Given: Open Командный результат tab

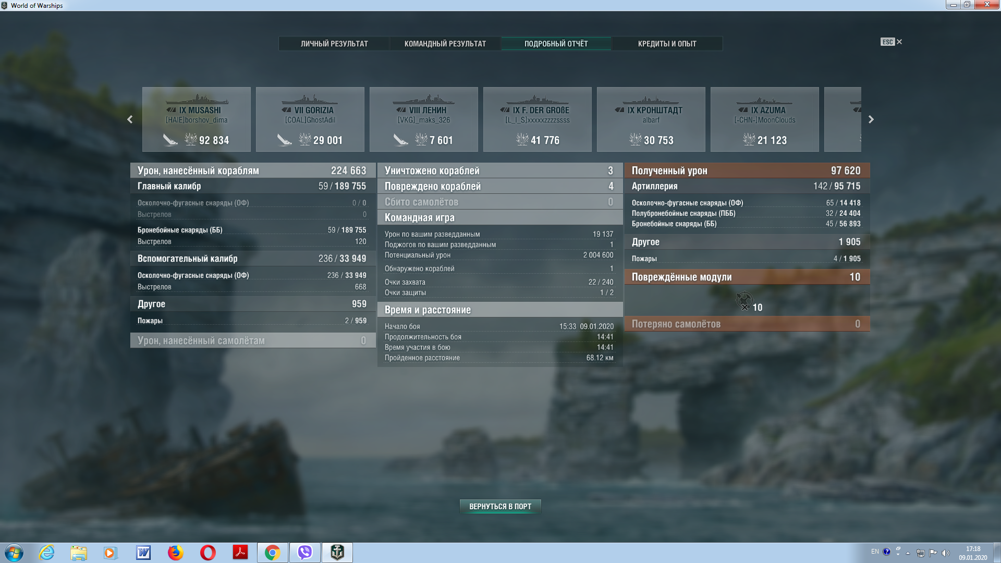Looking at the screenshot, I should tap(445, 44).
